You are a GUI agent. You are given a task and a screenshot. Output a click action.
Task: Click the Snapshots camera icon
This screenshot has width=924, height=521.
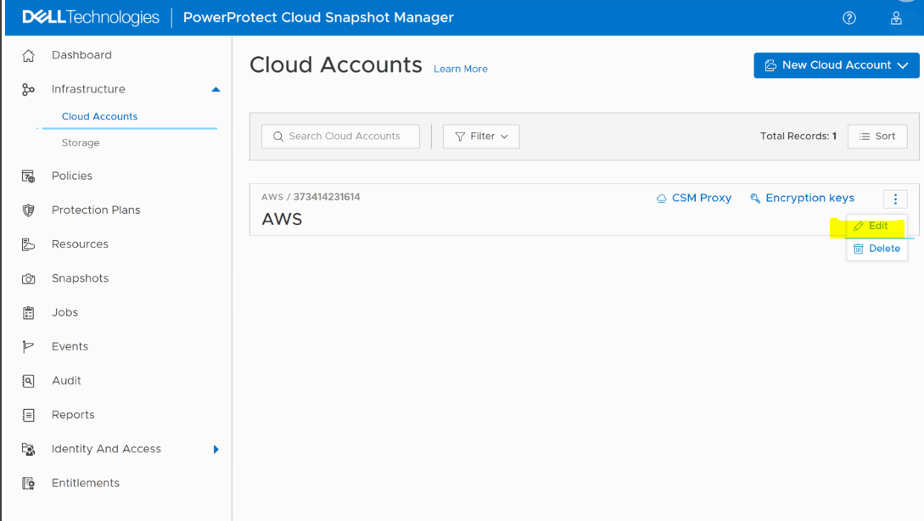[x=30, y=278]
